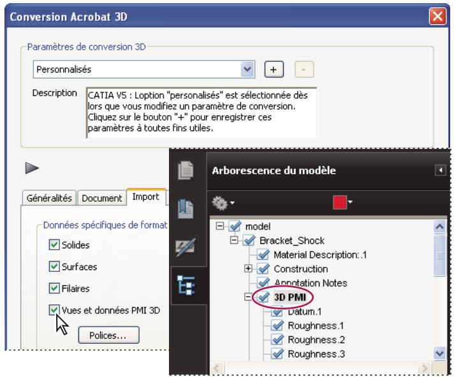Click the gear options icon in model tree
The width and height of the screenshot is (454, 377).
[x=220, y=203]
